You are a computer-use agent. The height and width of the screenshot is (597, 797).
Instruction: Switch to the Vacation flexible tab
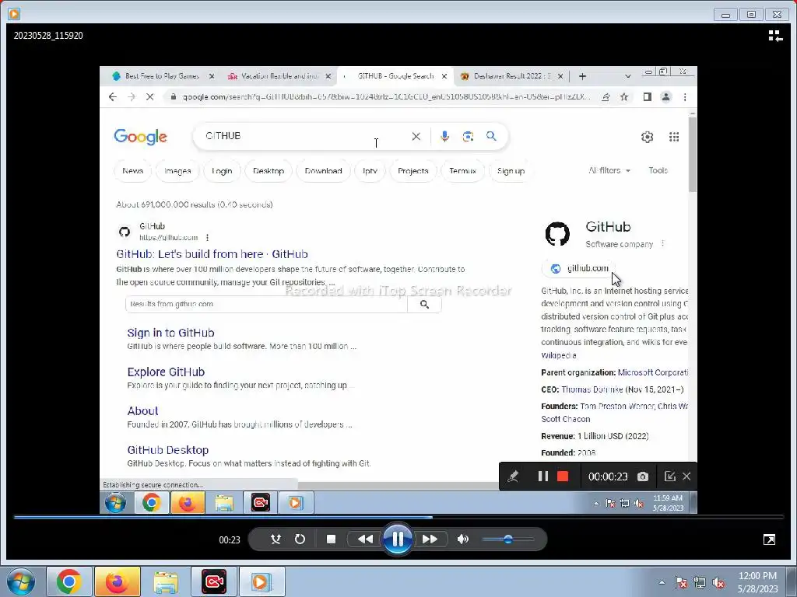coord(279,76)
